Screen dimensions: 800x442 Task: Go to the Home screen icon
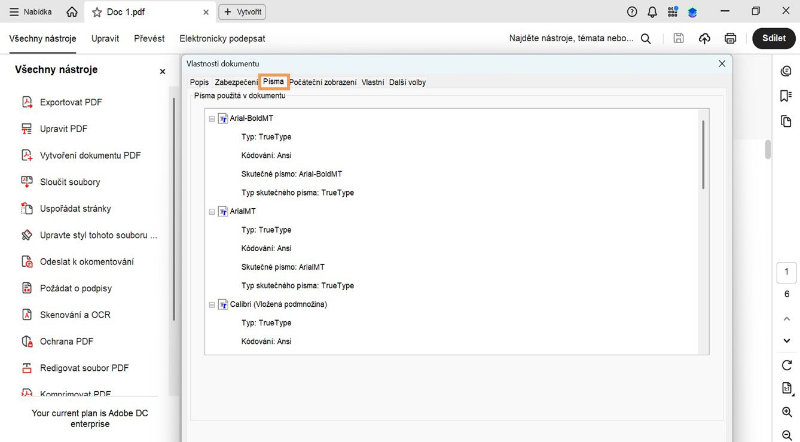tap(72, 12)
